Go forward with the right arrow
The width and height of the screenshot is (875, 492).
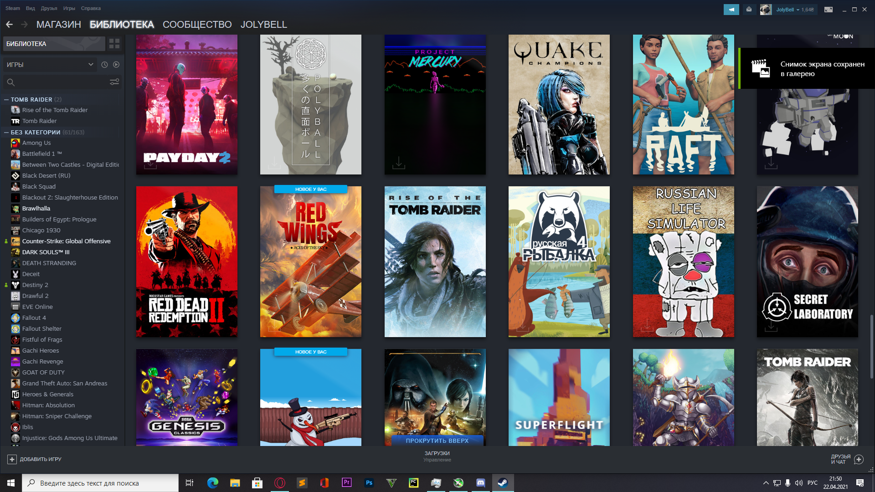click(x=25, y=24)
